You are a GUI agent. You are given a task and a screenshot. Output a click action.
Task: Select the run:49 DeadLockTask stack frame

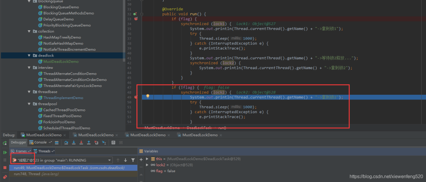point(73,168)
